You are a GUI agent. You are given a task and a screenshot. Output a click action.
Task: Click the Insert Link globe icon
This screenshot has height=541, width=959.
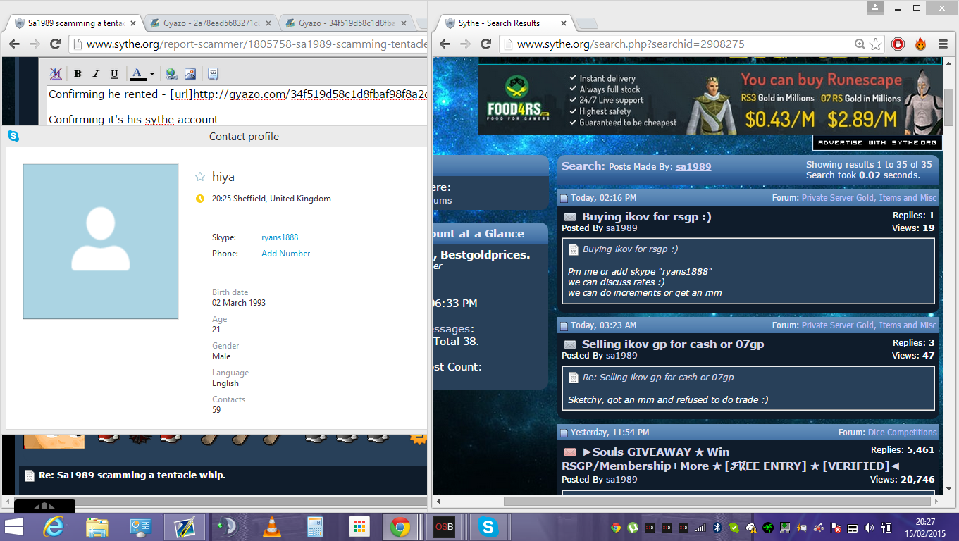tap(172, 74)
